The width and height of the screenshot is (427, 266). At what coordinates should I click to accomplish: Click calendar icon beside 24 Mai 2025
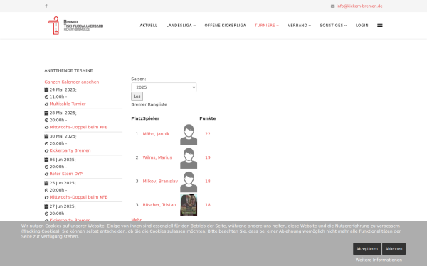pos(46,90)
